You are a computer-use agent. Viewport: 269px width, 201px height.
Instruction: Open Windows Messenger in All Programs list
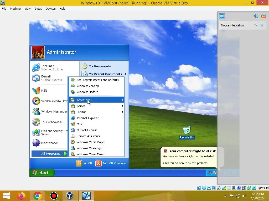click(x=97, y=148)
